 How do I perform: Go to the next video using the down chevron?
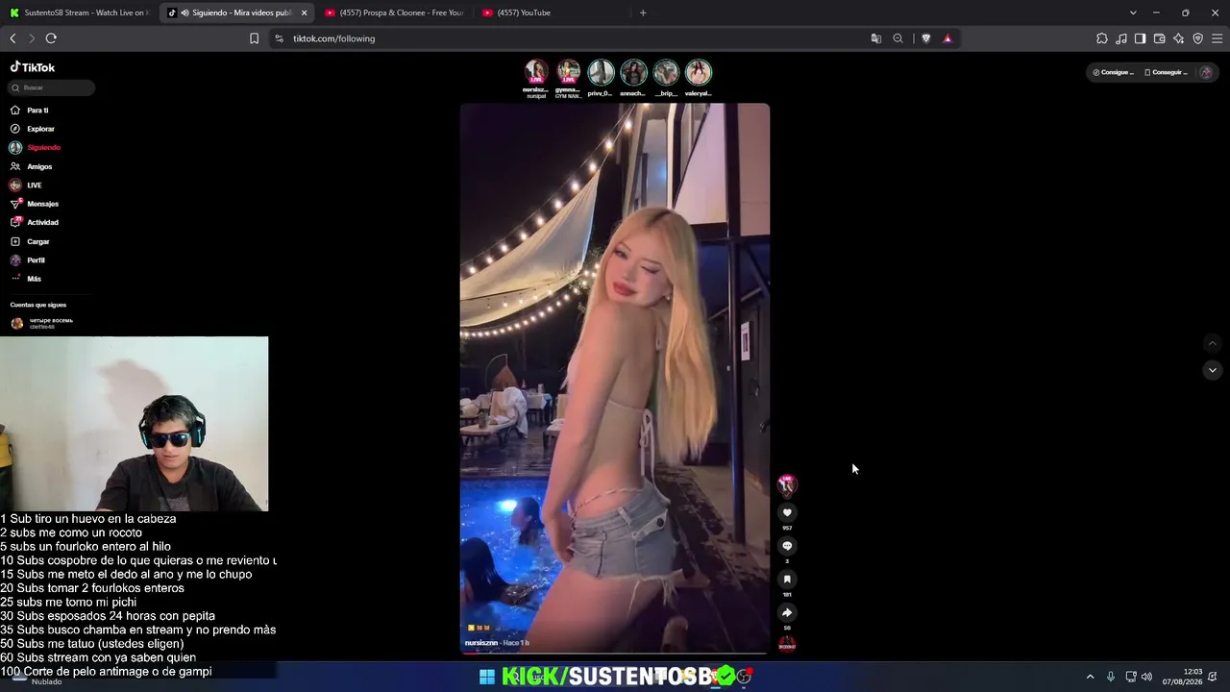(1212, 370)
